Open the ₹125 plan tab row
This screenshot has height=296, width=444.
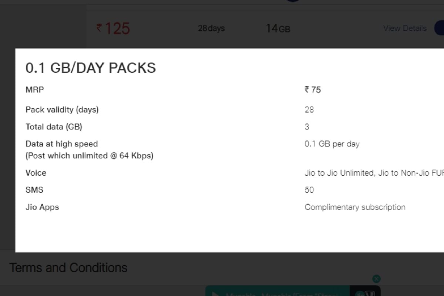point(113,28)
